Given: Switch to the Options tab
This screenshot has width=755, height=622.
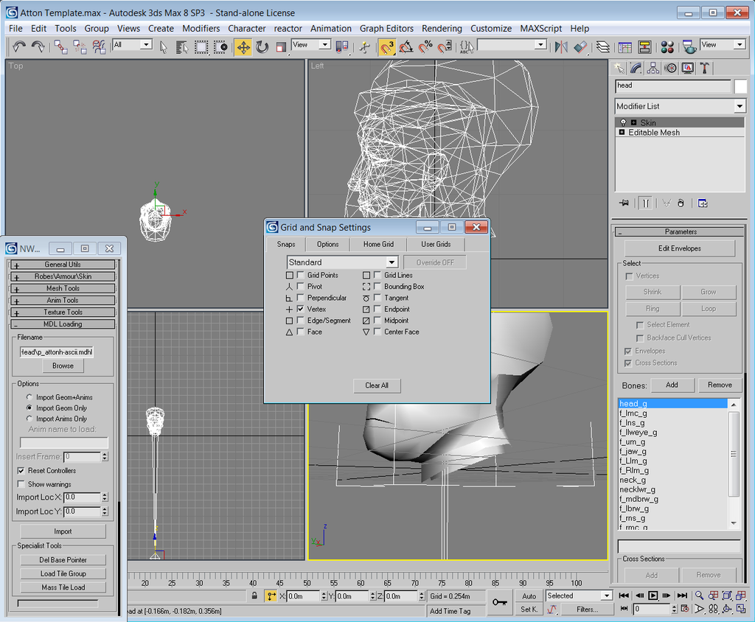Looking at the screenshot, I should pos(327,245).
